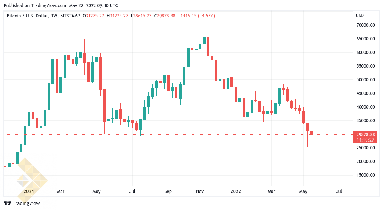Click the 50000.00 price axis label

click(x=366, y=79)
